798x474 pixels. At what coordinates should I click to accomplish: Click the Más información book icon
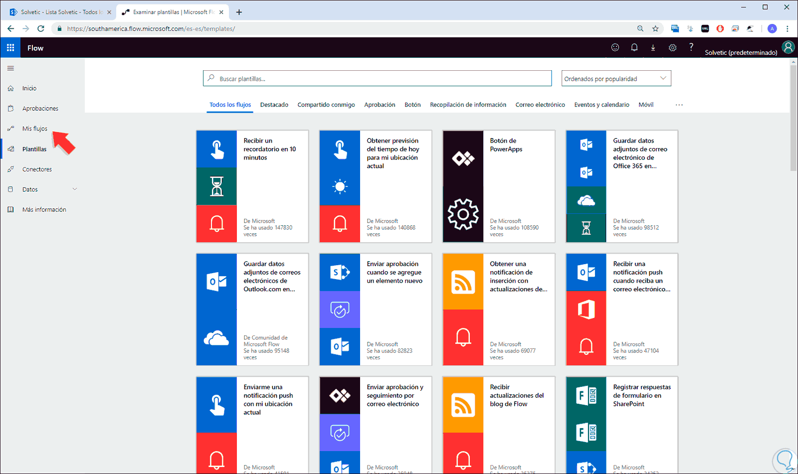click(10, 210)
